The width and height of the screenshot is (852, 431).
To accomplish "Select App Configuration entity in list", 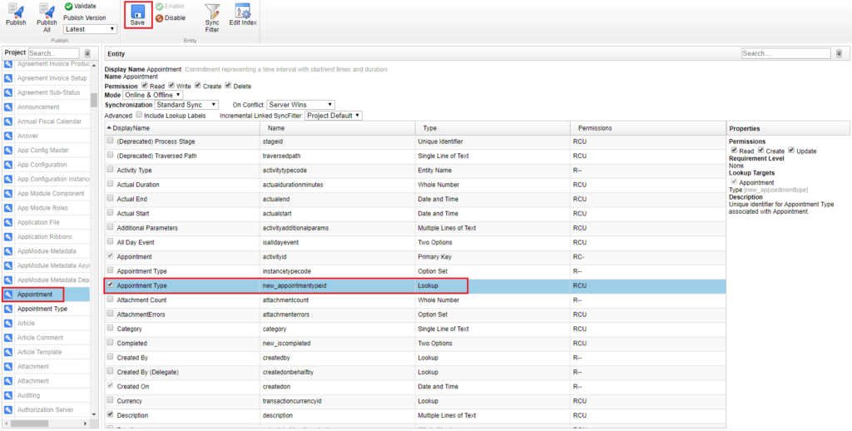I will (x=42, y=165).
